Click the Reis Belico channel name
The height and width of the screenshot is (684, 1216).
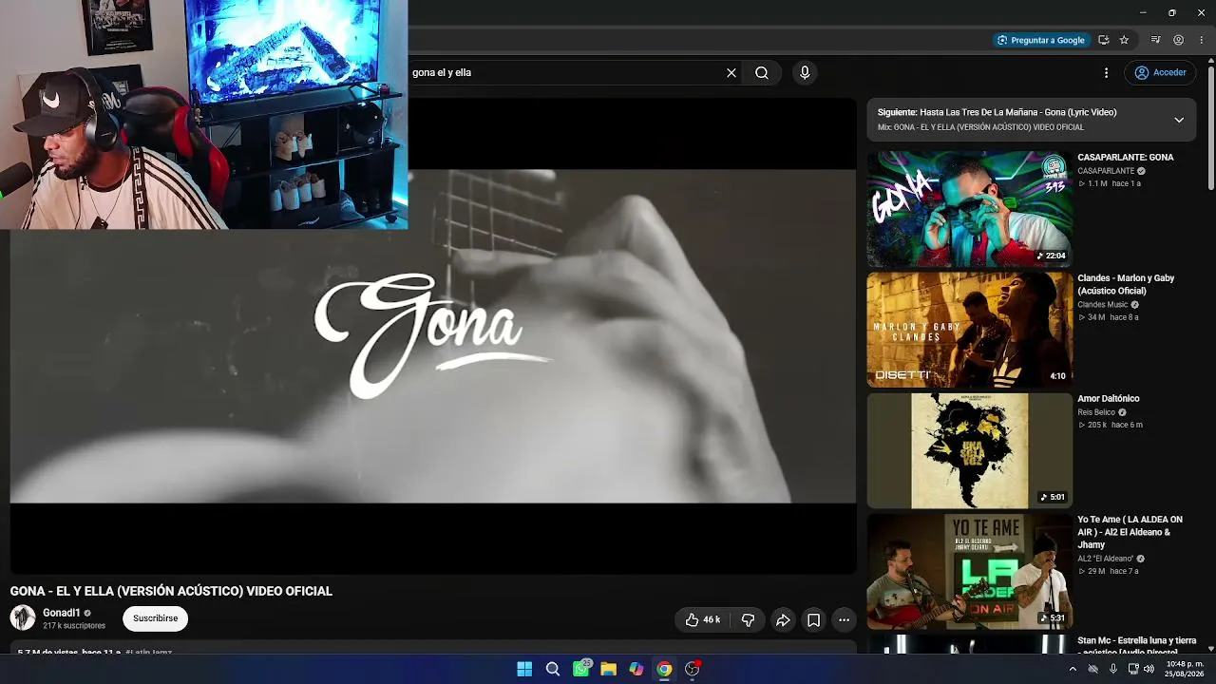point(1096,412)
